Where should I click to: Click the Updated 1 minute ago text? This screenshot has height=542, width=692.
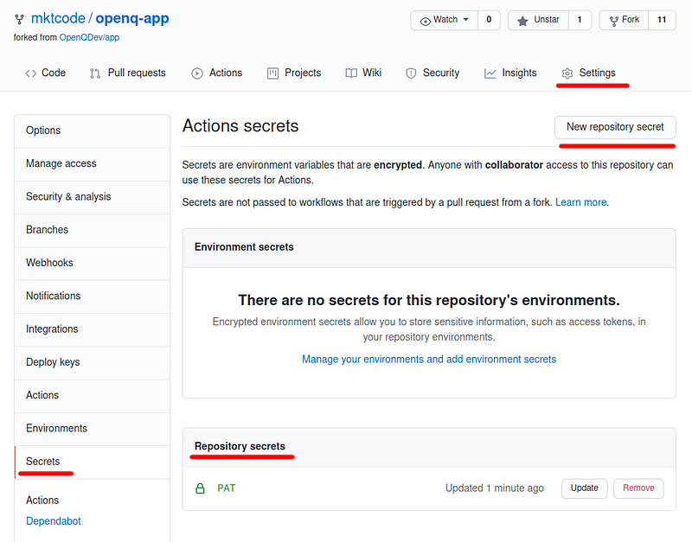494,488
